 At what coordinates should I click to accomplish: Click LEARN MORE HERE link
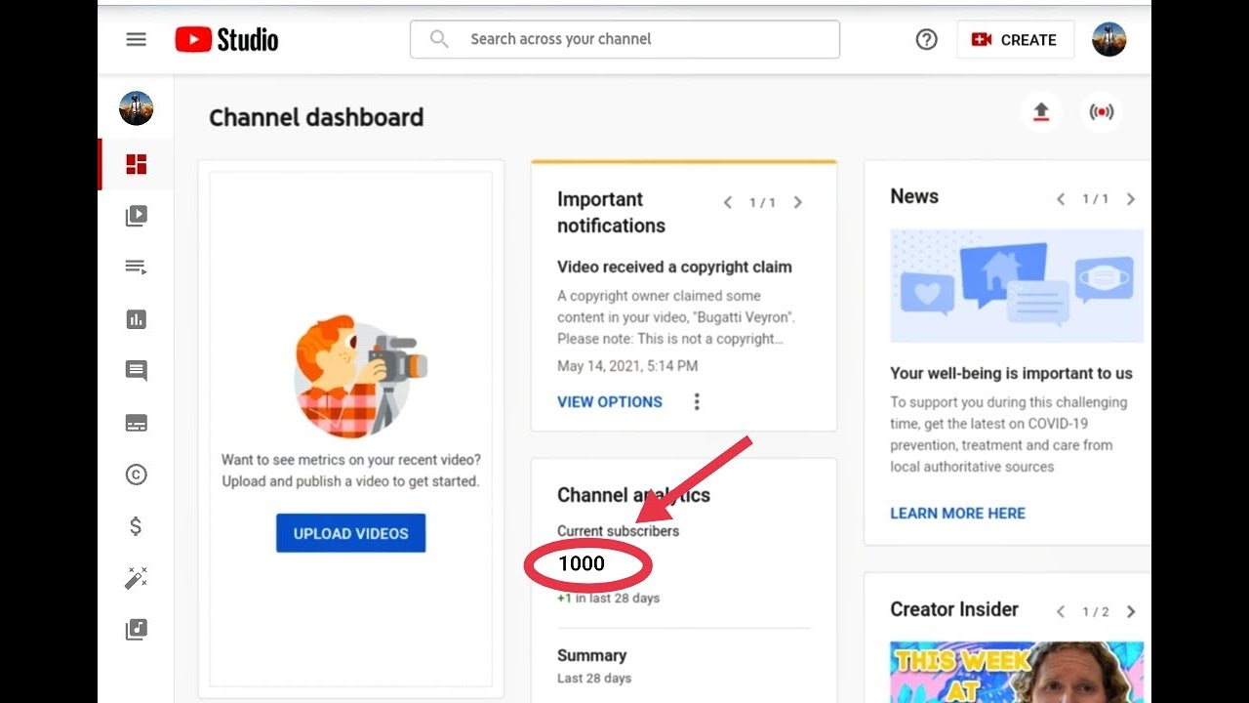coord(958,513)
